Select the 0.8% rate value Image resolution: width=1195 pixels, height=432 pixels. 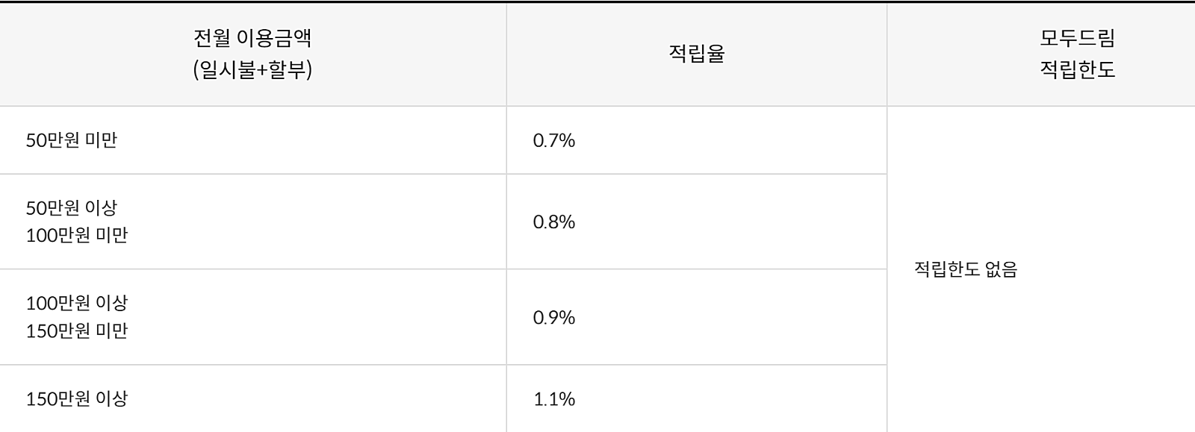(553, 222)
